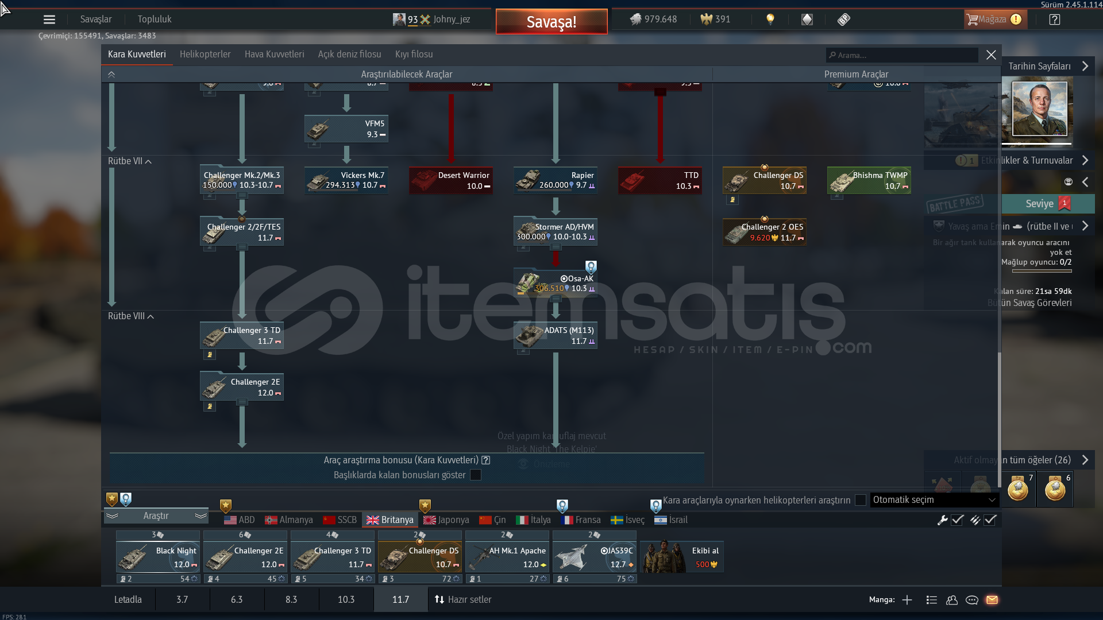Viewport: 1103px width, 620px height.
Task: Click the help question mark icon
Action: 1055,20
